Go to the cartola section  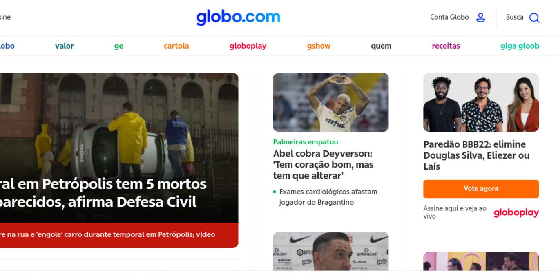tap(176, 46)
